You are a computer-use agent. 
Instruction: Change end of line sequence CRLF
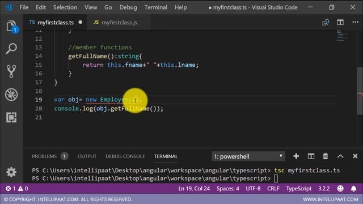[273, 189]
